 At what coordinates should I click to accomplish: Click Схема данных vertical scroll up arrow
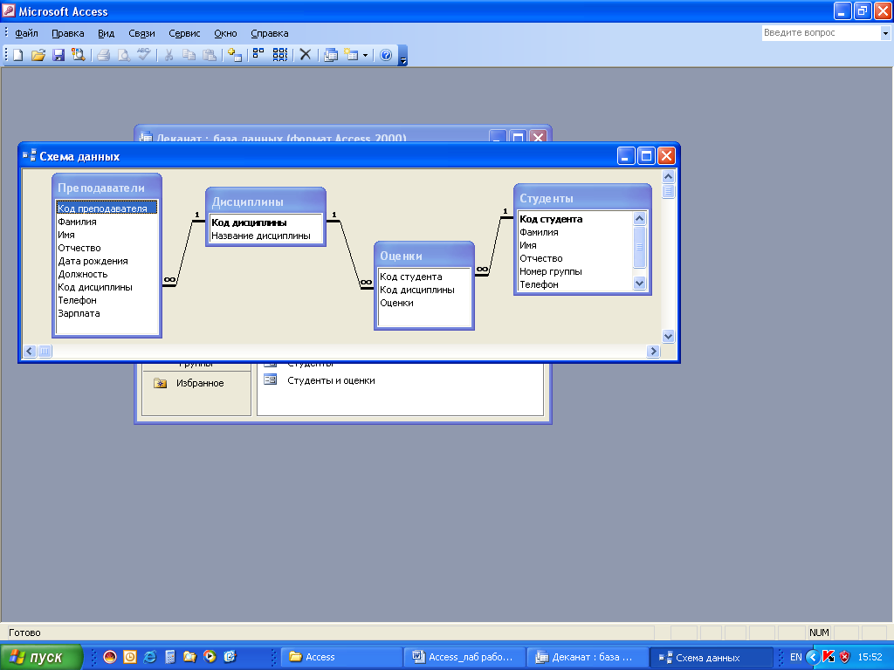click(668, 176)
